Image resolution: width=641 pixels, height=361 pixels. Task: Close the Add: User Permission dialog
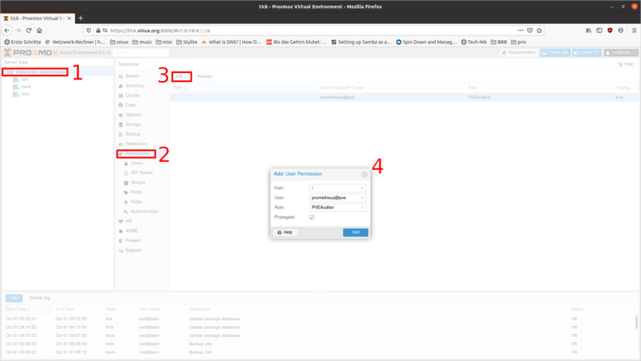pos(365,173)
